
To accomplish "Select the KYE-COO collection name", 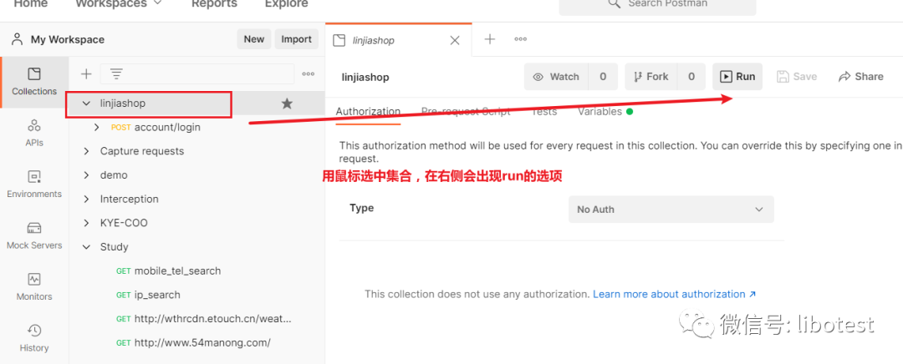I will point(124,223).
